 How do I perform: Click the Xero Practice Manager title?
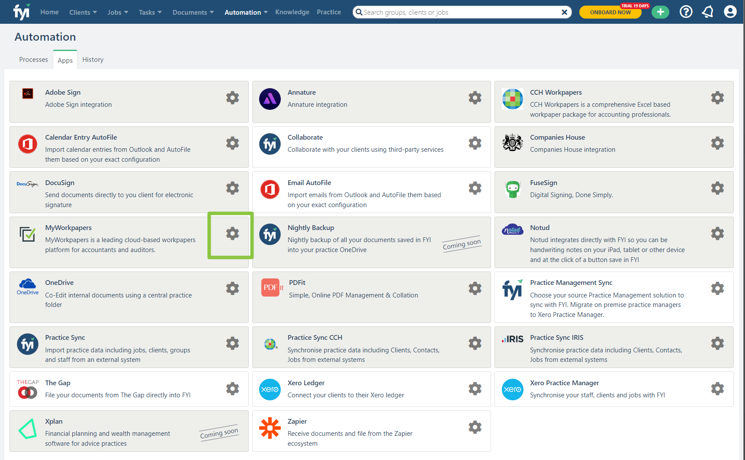click(x=565, y=383)
